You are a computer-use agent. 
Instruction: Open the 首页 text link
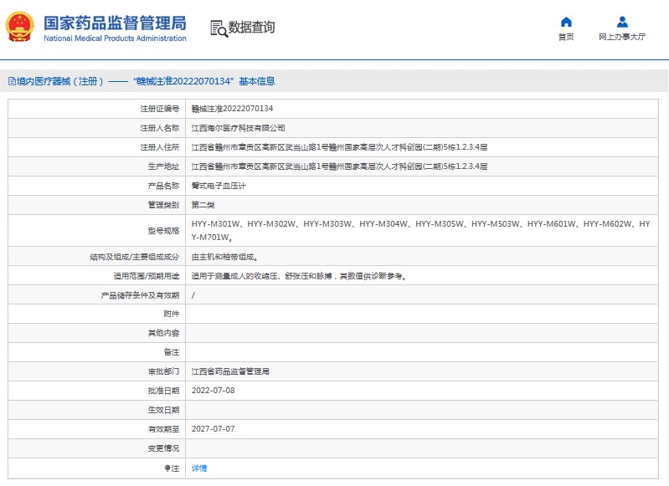566,37
